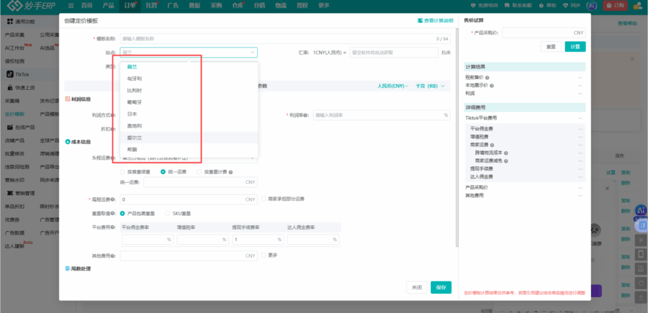Click the 在线产品 icon in sidebar
The height and width of the screenshot is (313, 648).
click(10, 127)
